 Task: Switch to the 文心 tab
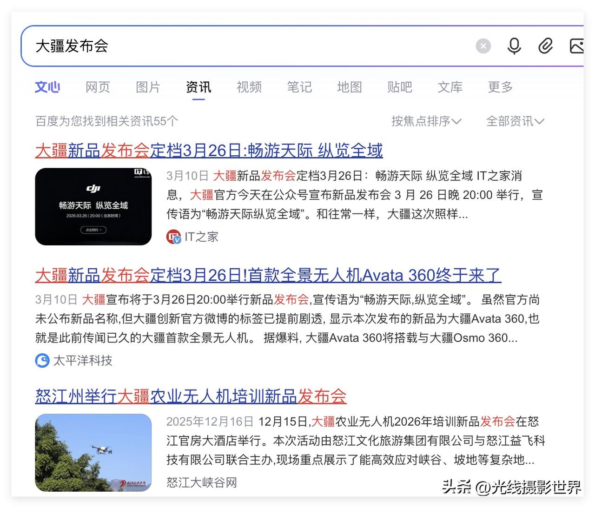point(47,87)
